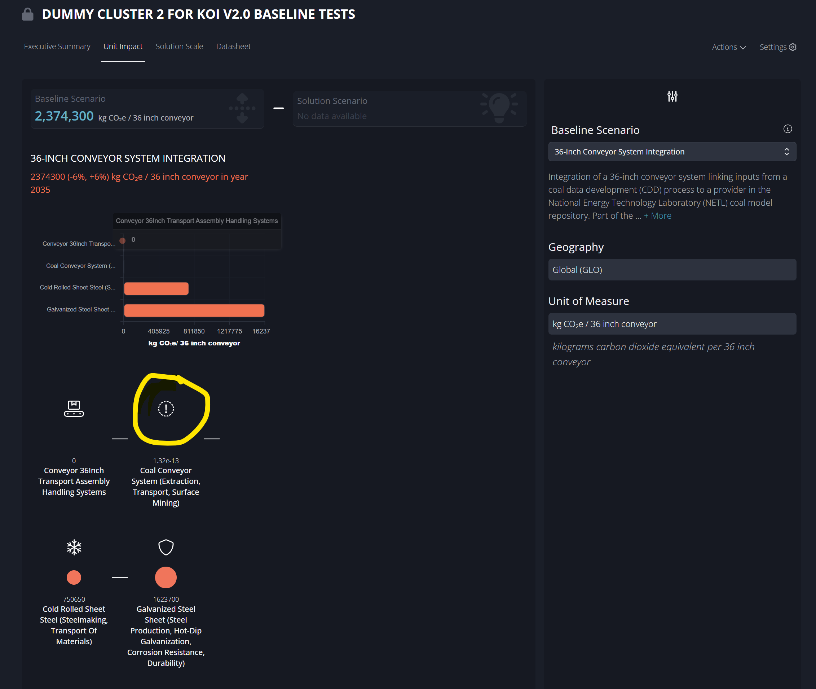Image resolution: width=816 pixels, height=689 pixels.
Task: Click the Geography field Global (GLO)
Action: [x=672, y=270]
